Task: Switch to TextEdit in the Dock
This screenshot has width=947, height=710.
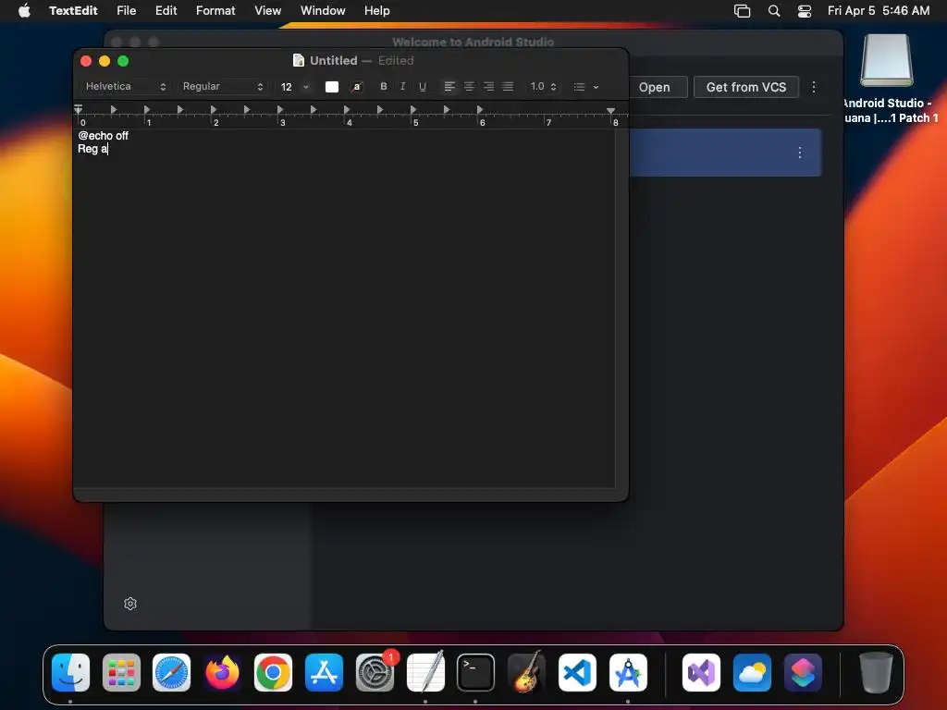Action: [x=425, y=671]
